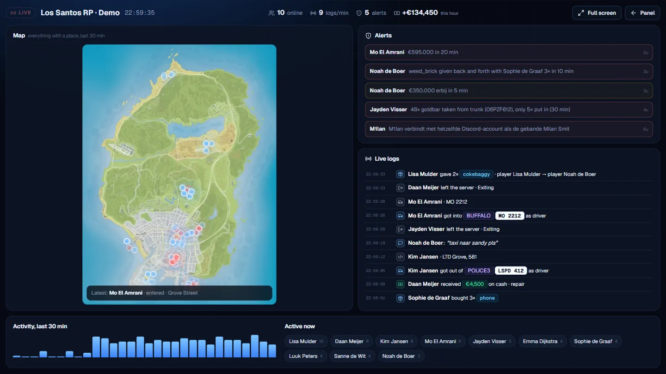Click the cash icon beside +€134,450
The image size is (666, 374).
point(397,13)
